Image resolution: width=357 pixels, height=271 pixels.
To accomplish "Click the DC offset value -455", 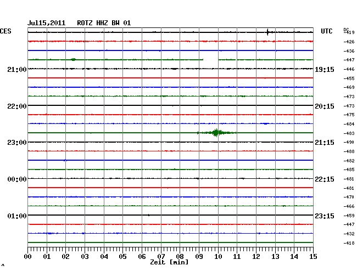I will tap(349, 78).
